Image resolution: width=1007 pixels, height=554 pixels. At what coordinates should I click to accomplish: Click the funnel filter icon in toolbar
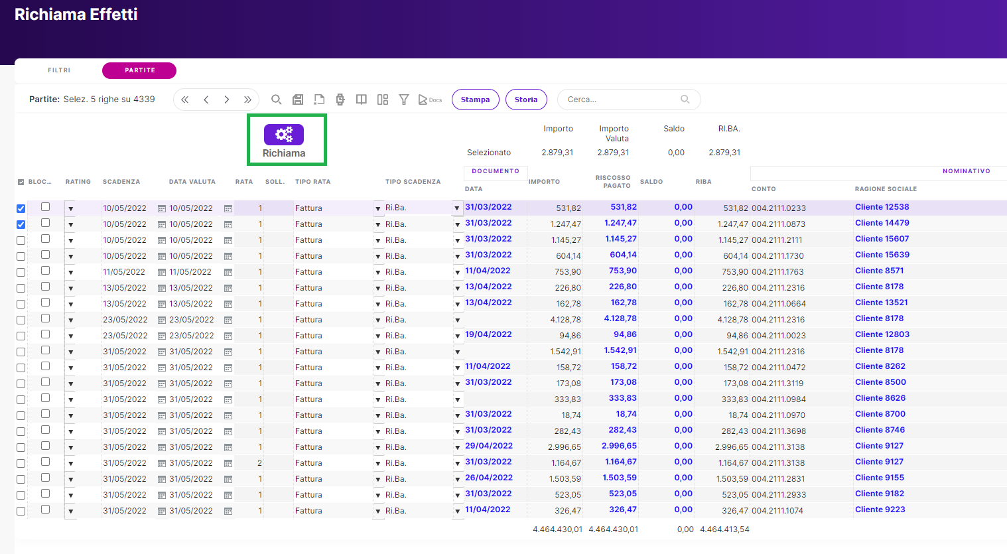pos(404,100)
